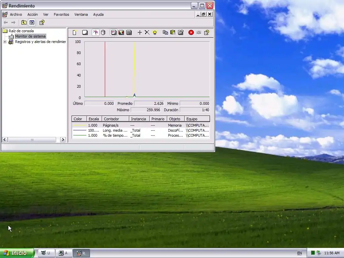Paste counter list icon
Image resolution: width=344 pixels, height=258 pixels.
pyautogui.click(x=173, y=33)
